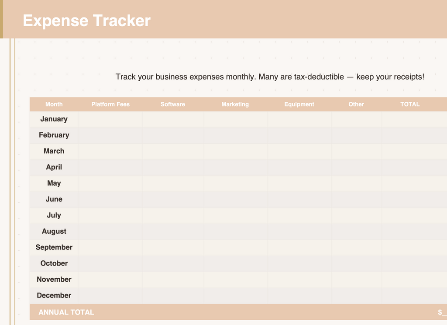The height and width of the screenshot is (325, 447).
Task: Select the Marketing column header
Action: [x=235, y=104]
